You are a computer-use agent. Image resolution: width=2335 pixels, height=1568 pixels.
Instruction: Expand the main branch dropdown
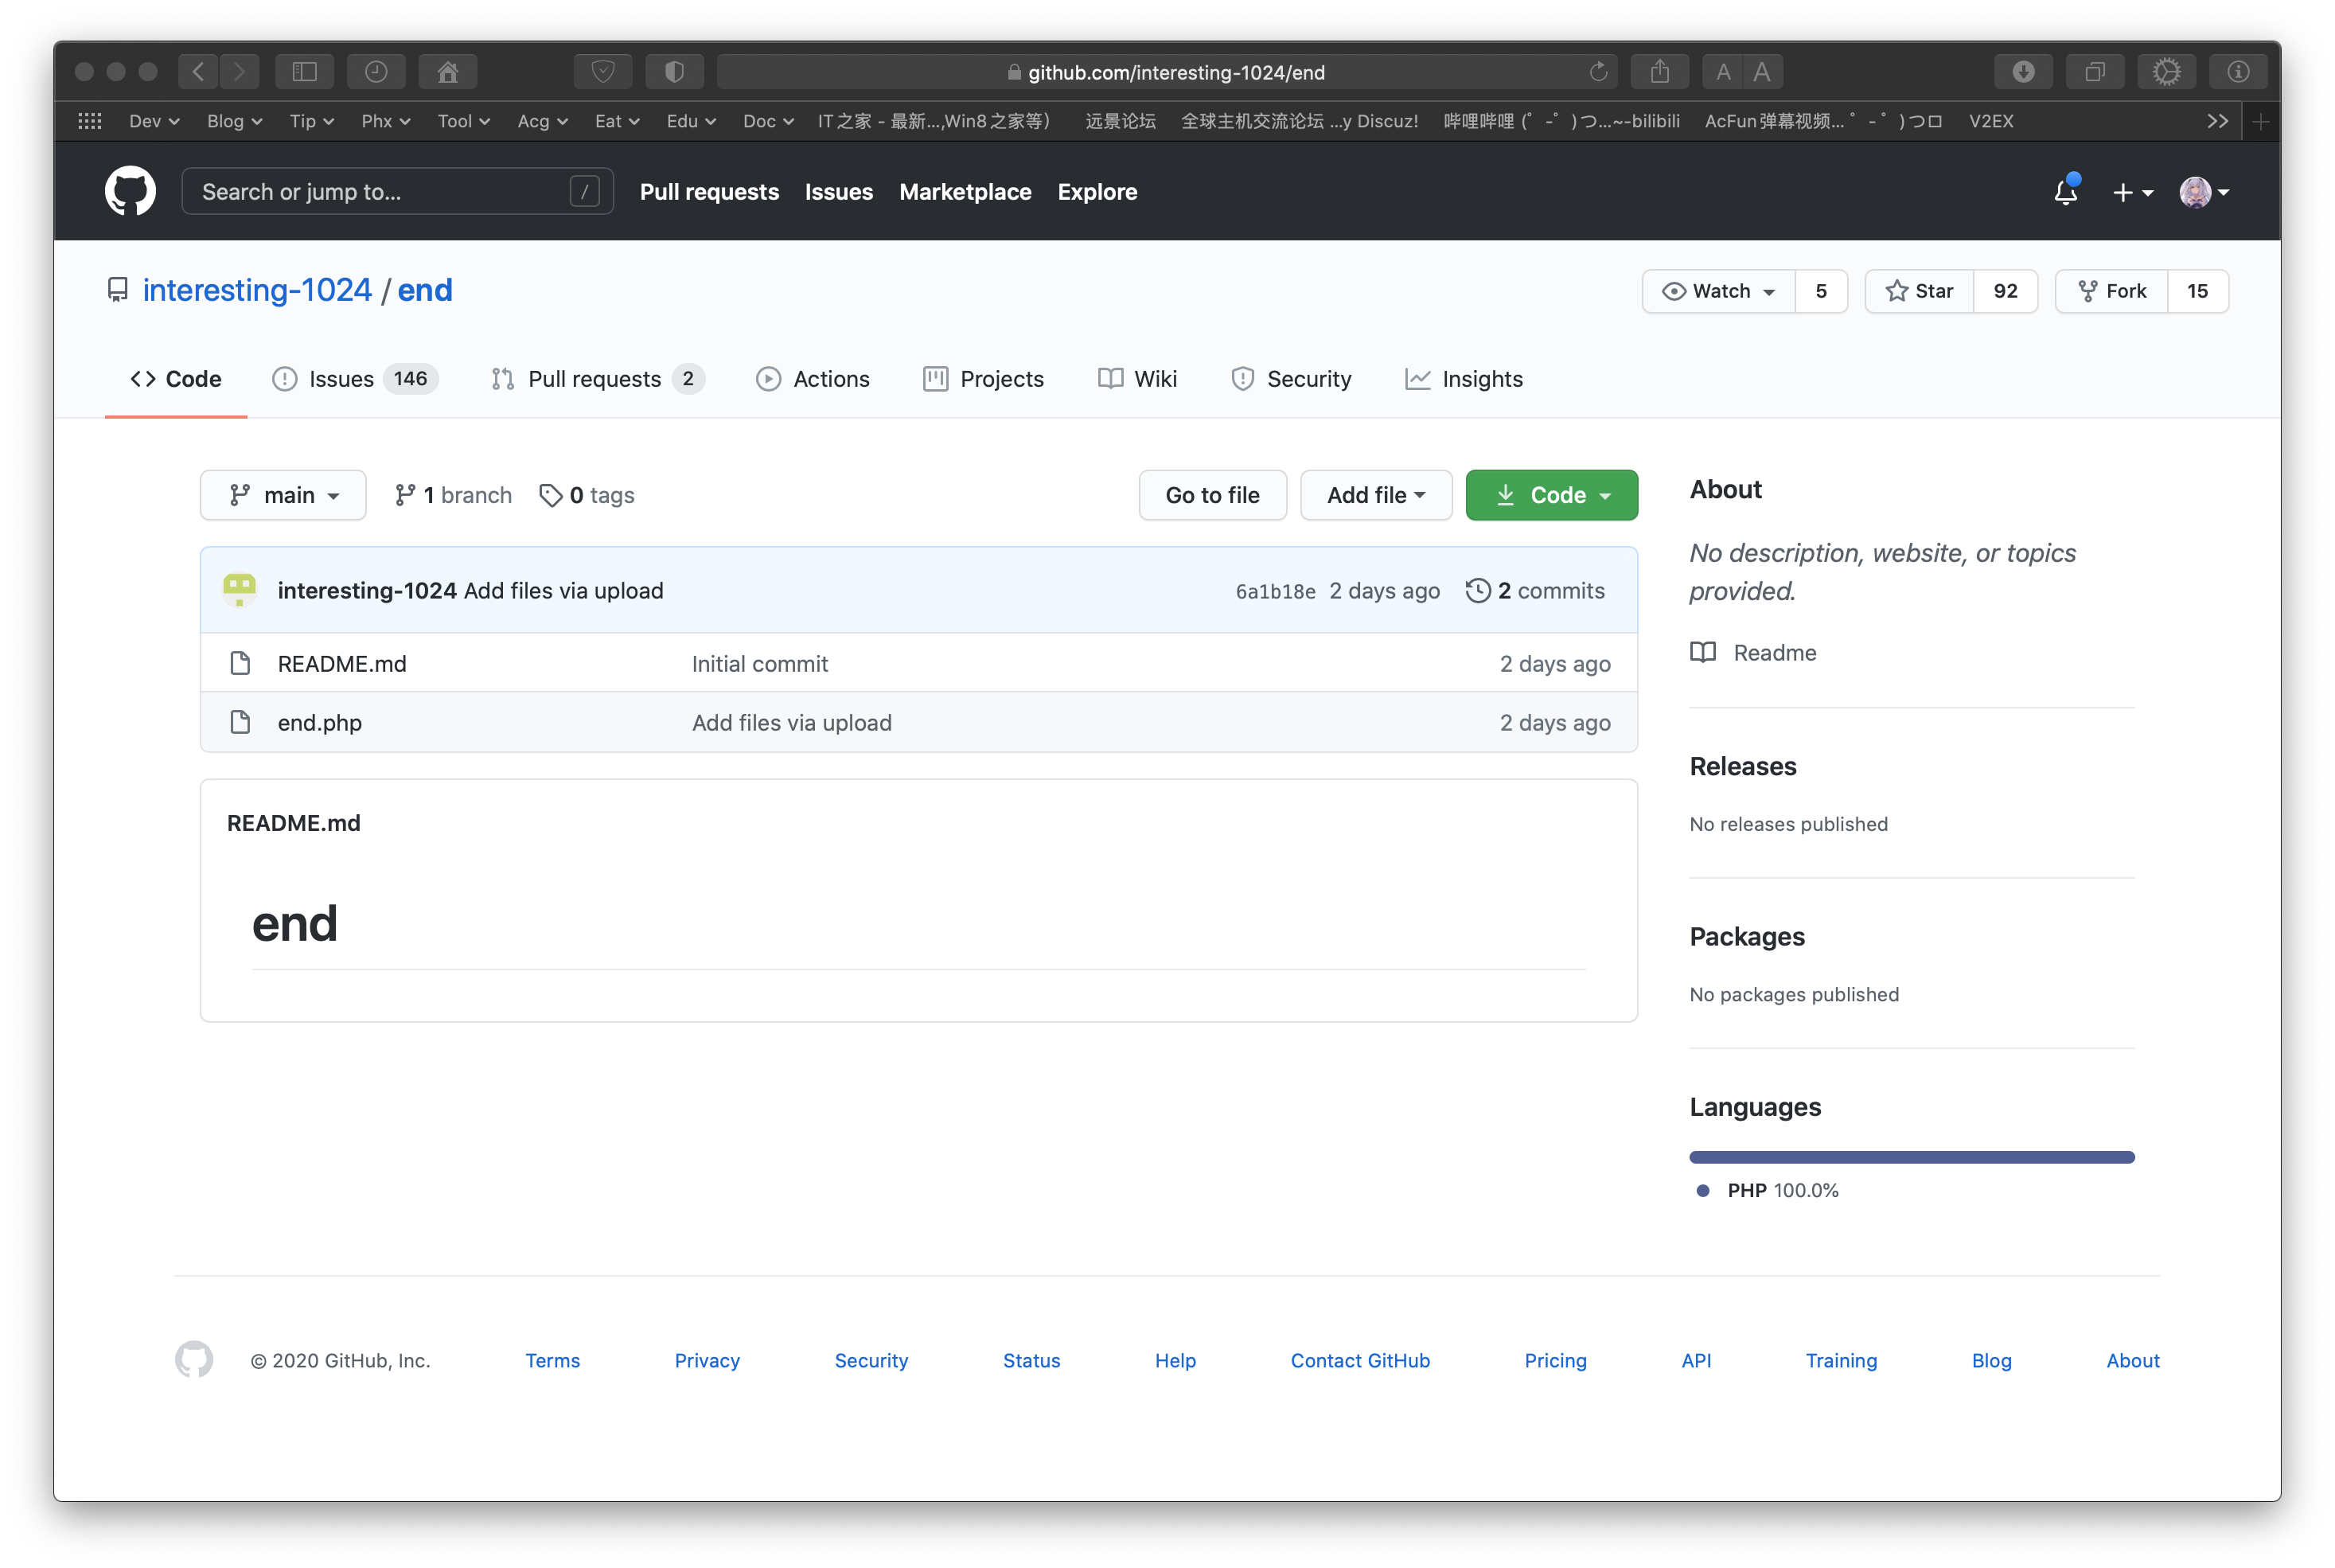(x=284, y=495)
